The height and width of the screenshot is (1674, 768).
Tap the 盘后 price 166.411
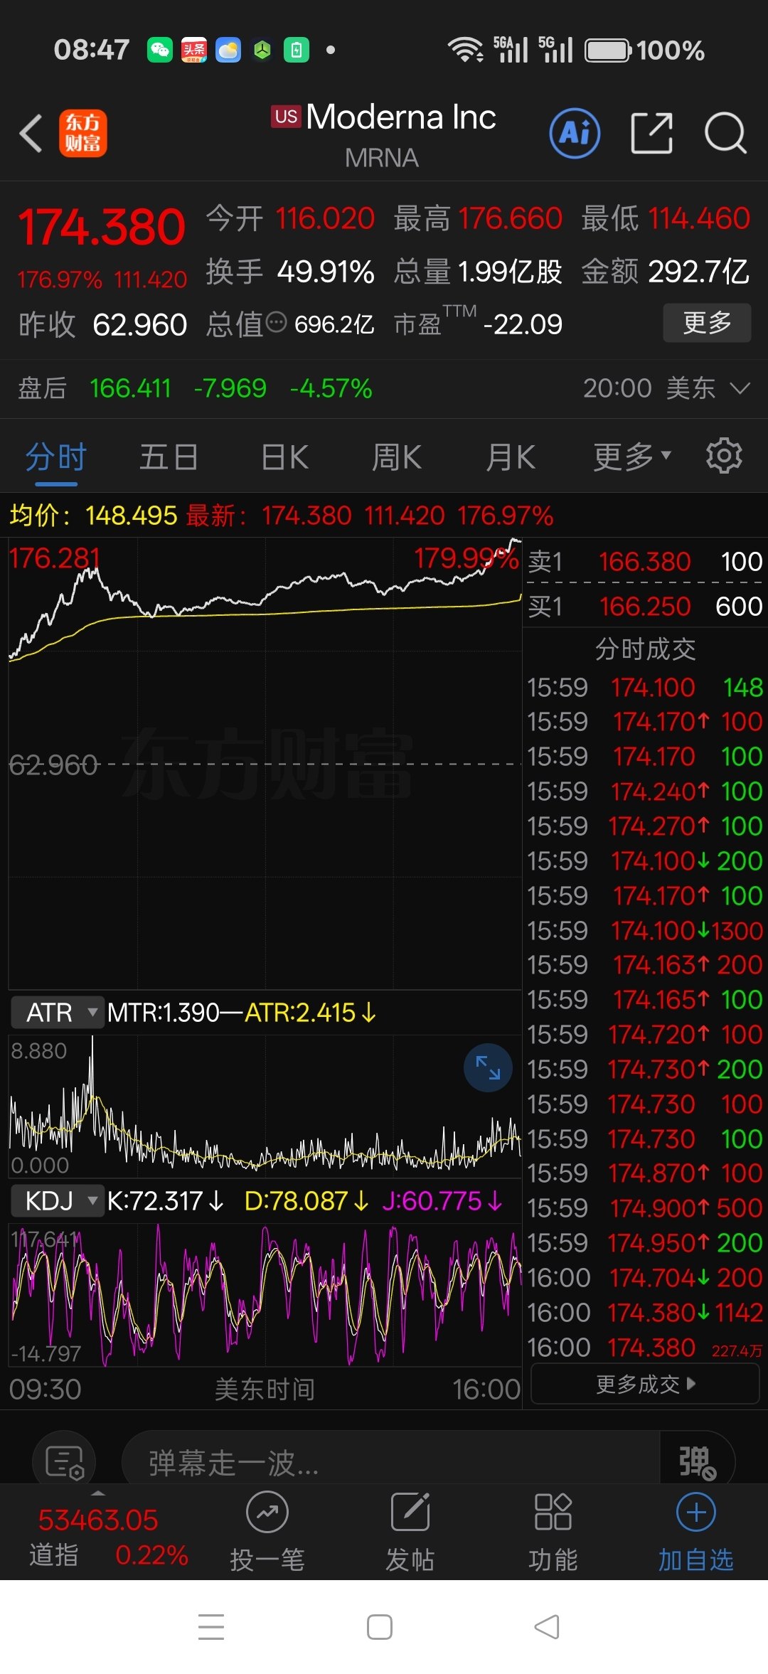[131, 388]
